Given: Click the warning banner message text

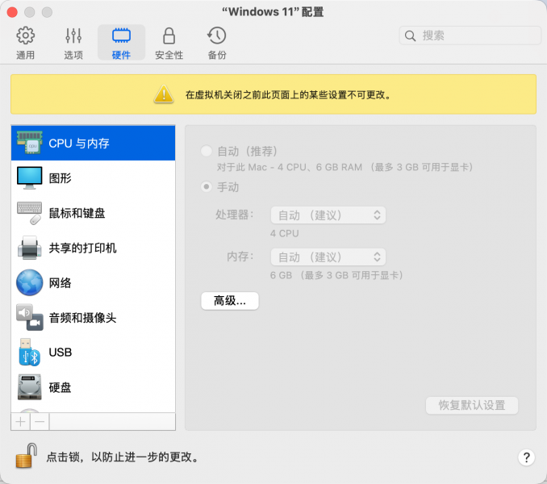Looking at the screenshot, I should tap(288, 94).
